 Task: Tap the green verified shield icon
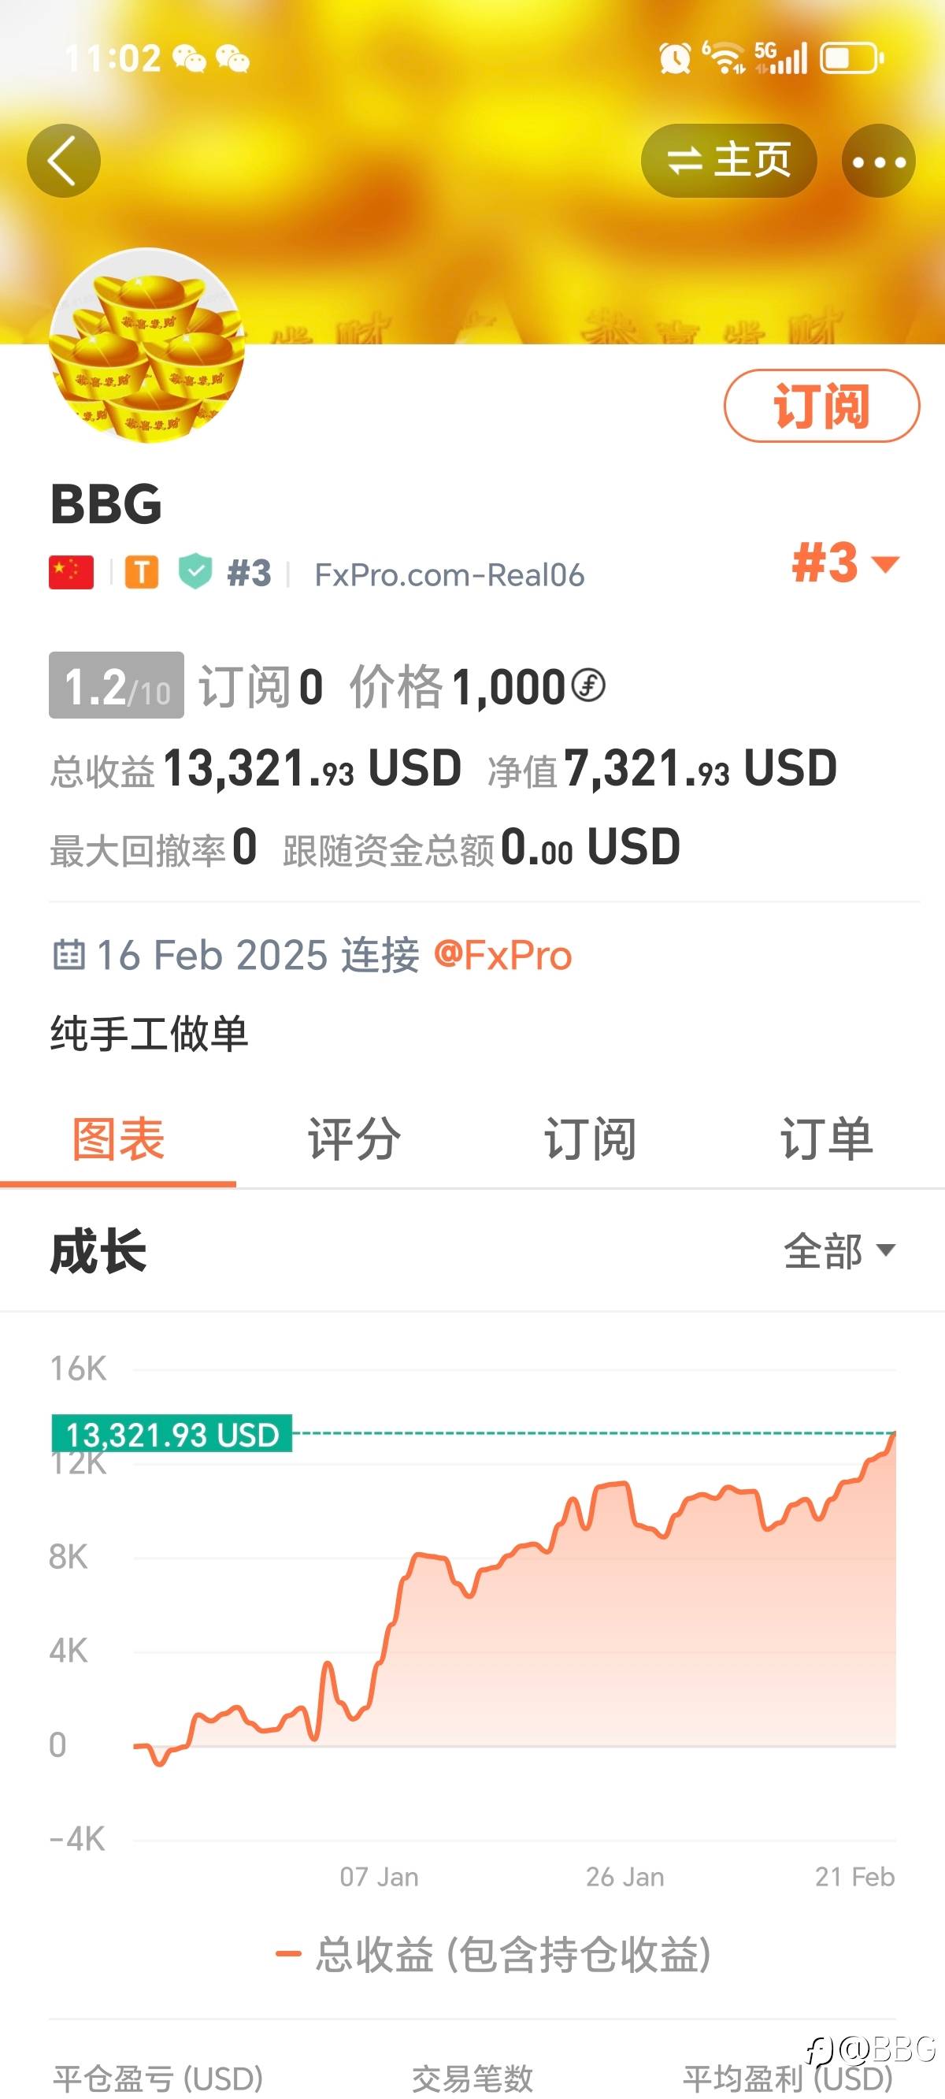(x=195, y=571)
